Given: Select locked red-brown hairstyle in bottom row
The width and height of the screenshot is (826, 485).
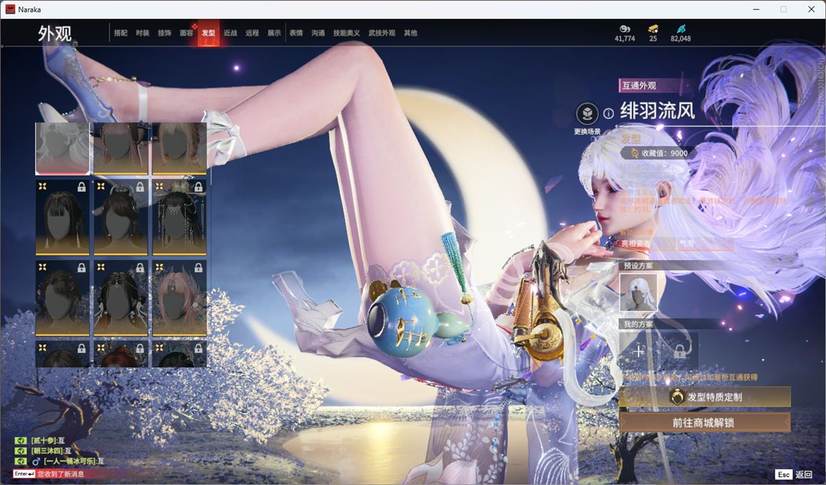Looking at the screenshot, I should click(x=121, y=354).
